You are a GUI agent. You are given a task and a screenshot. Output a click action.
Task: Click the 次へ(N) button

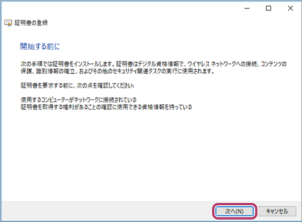tap(234, 211)
